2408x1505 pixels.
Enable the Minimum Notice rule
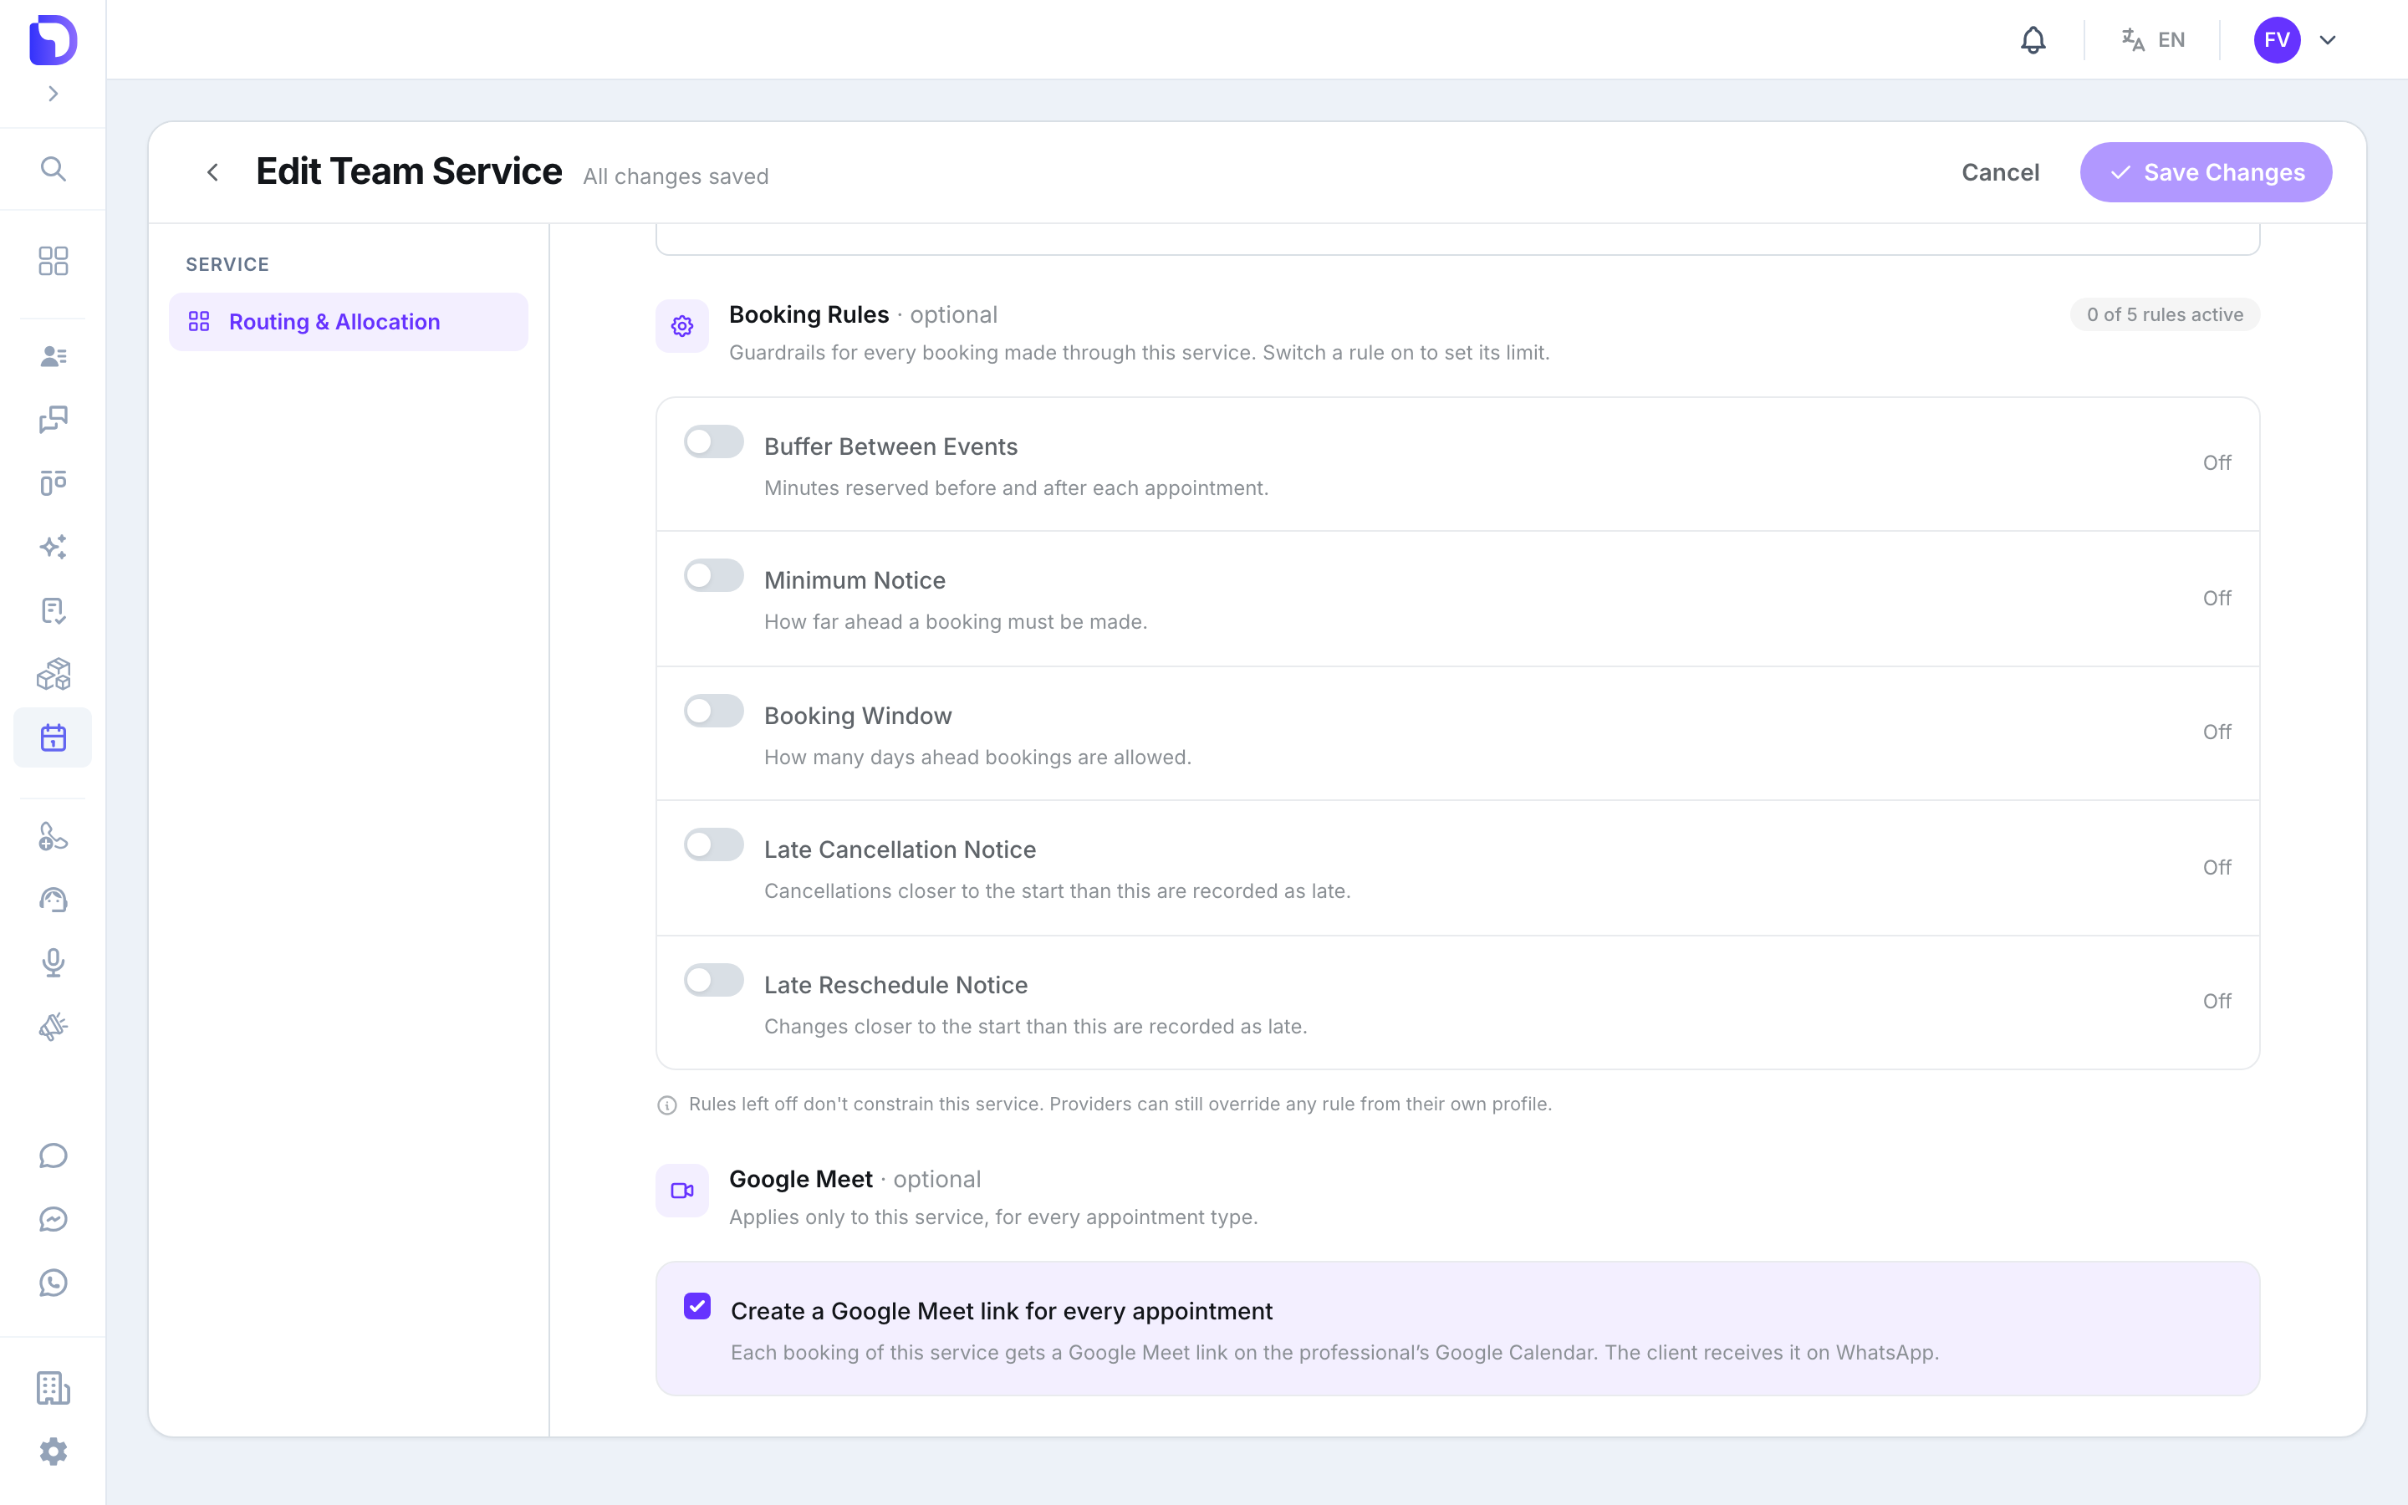click(713, 575)
